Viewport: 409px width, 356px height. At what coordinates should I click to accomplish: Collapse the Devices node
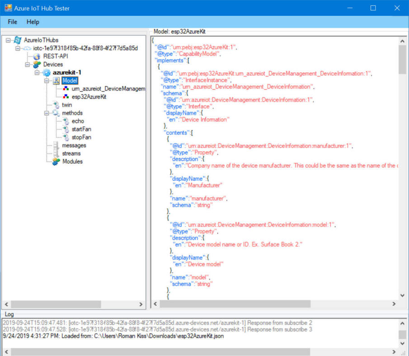coord(28,65)
